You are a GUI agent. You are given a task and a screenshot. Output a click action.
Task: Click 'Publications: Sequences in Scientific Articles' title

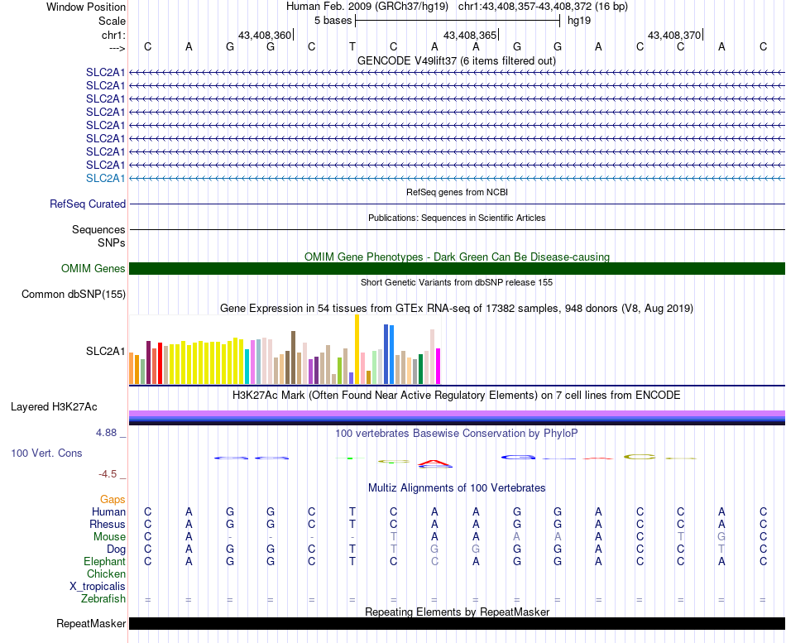(457, 218)
